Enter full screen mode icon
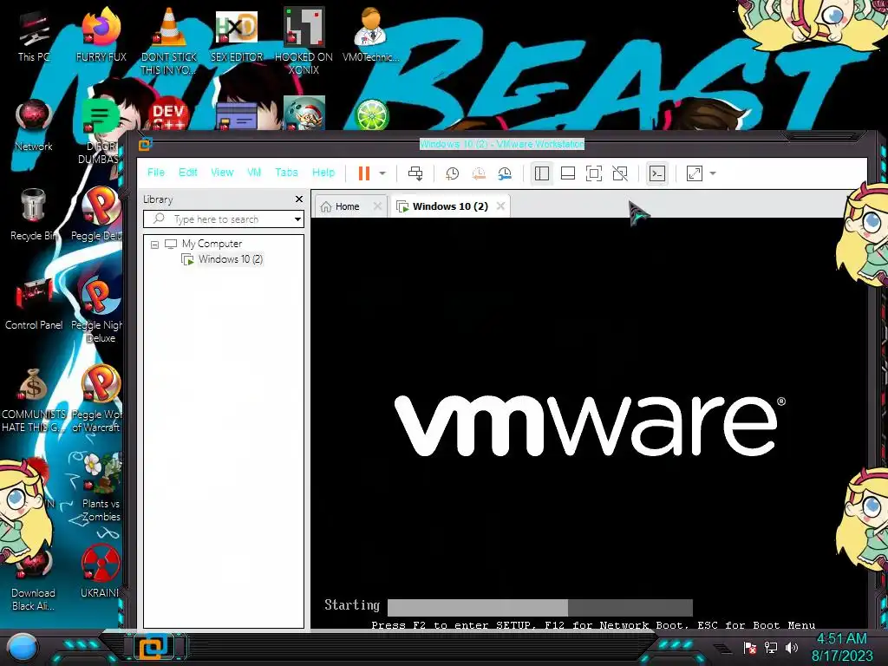 [x=594, y=173]
